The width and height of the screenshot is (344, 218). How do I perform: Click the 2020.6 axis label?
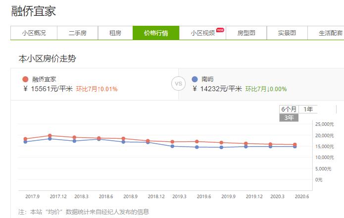pos(302,197)
